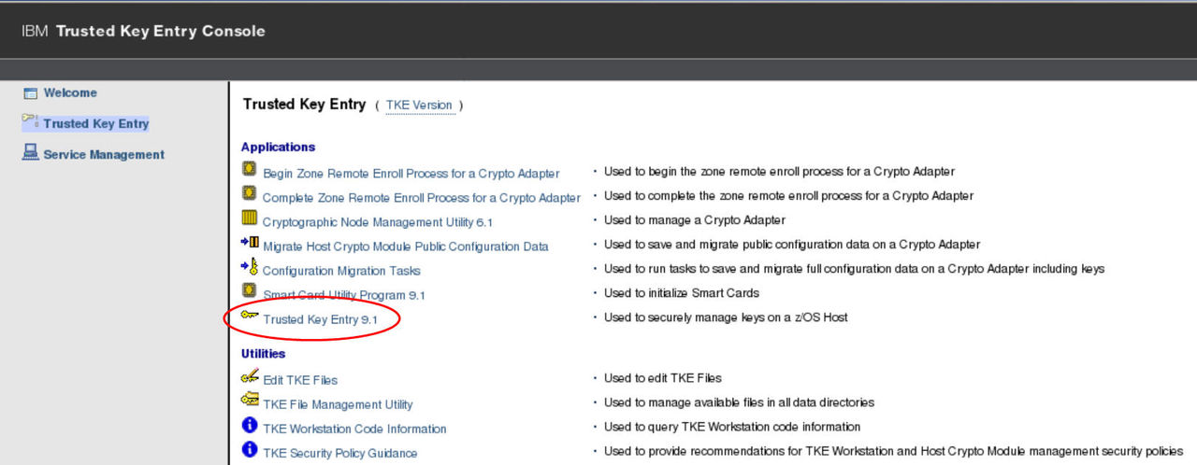Click the TKE Security Policy Guidance info icon
This screenshot has width=1197, height=465.
(x=250, y=450)
